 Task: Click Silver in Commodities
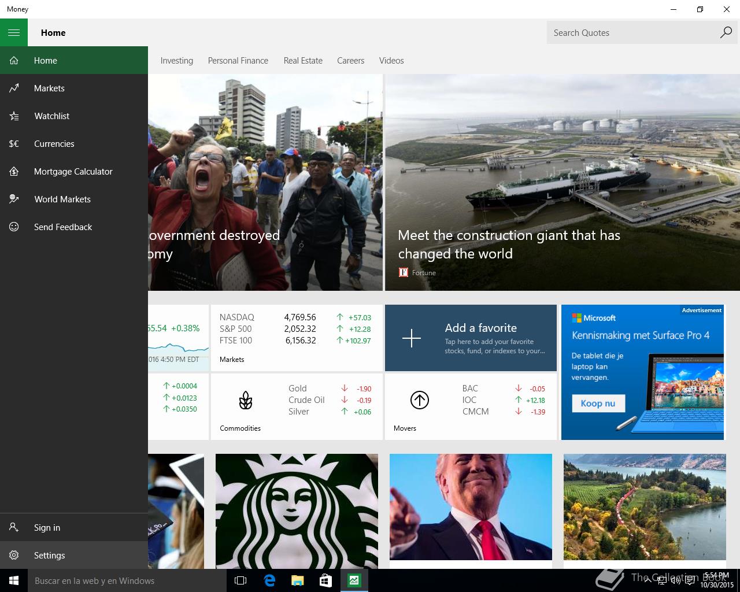coord(299,411)
